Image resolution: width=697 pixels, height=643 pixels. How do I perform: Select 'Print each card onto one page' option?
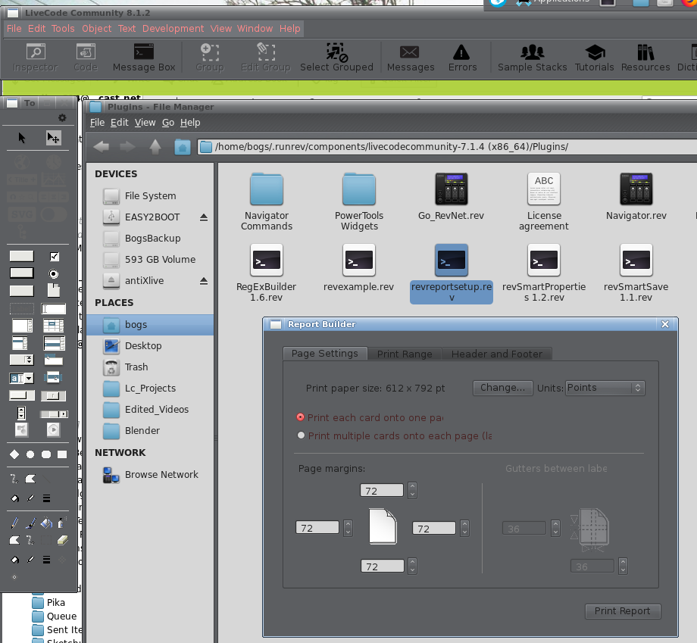tap(302, 417)
